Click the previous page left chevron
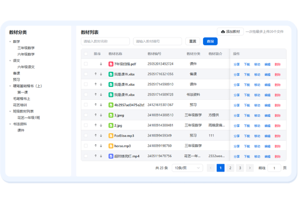 [x=210, y=168]
